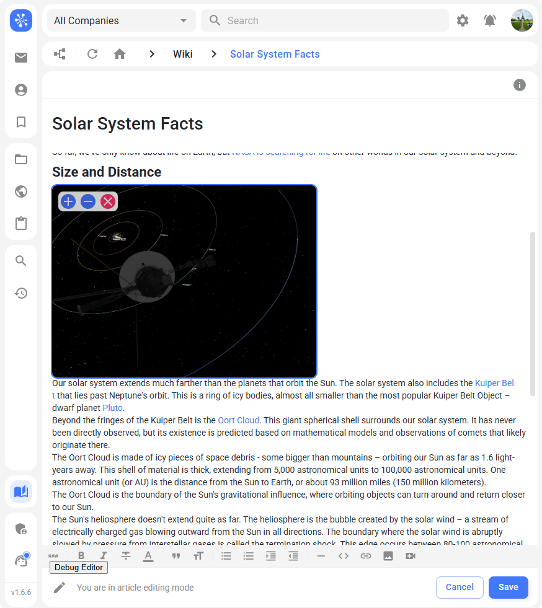Add a bulleted list

(x=226, y=556)
